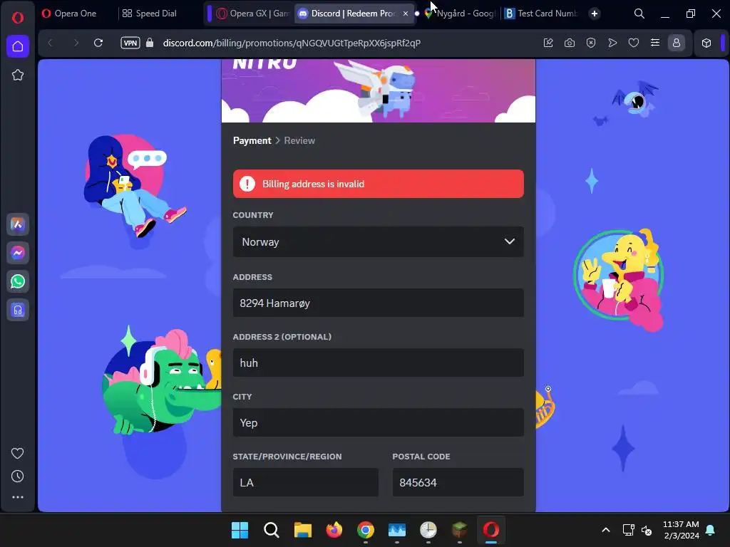
Task: Open the tab search magnifier
Action: point(639,14)
